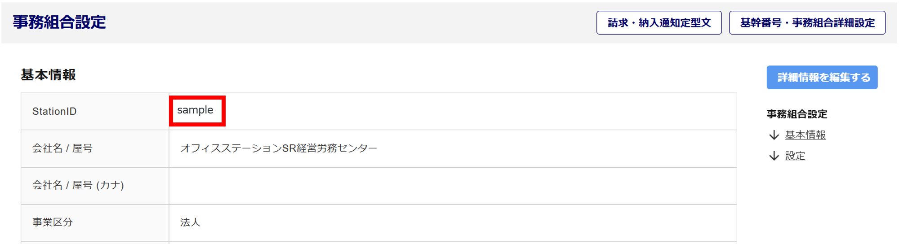Jump to 基本情報 via sidebar link
Screen dimensions: 899x244
[805, 135]
